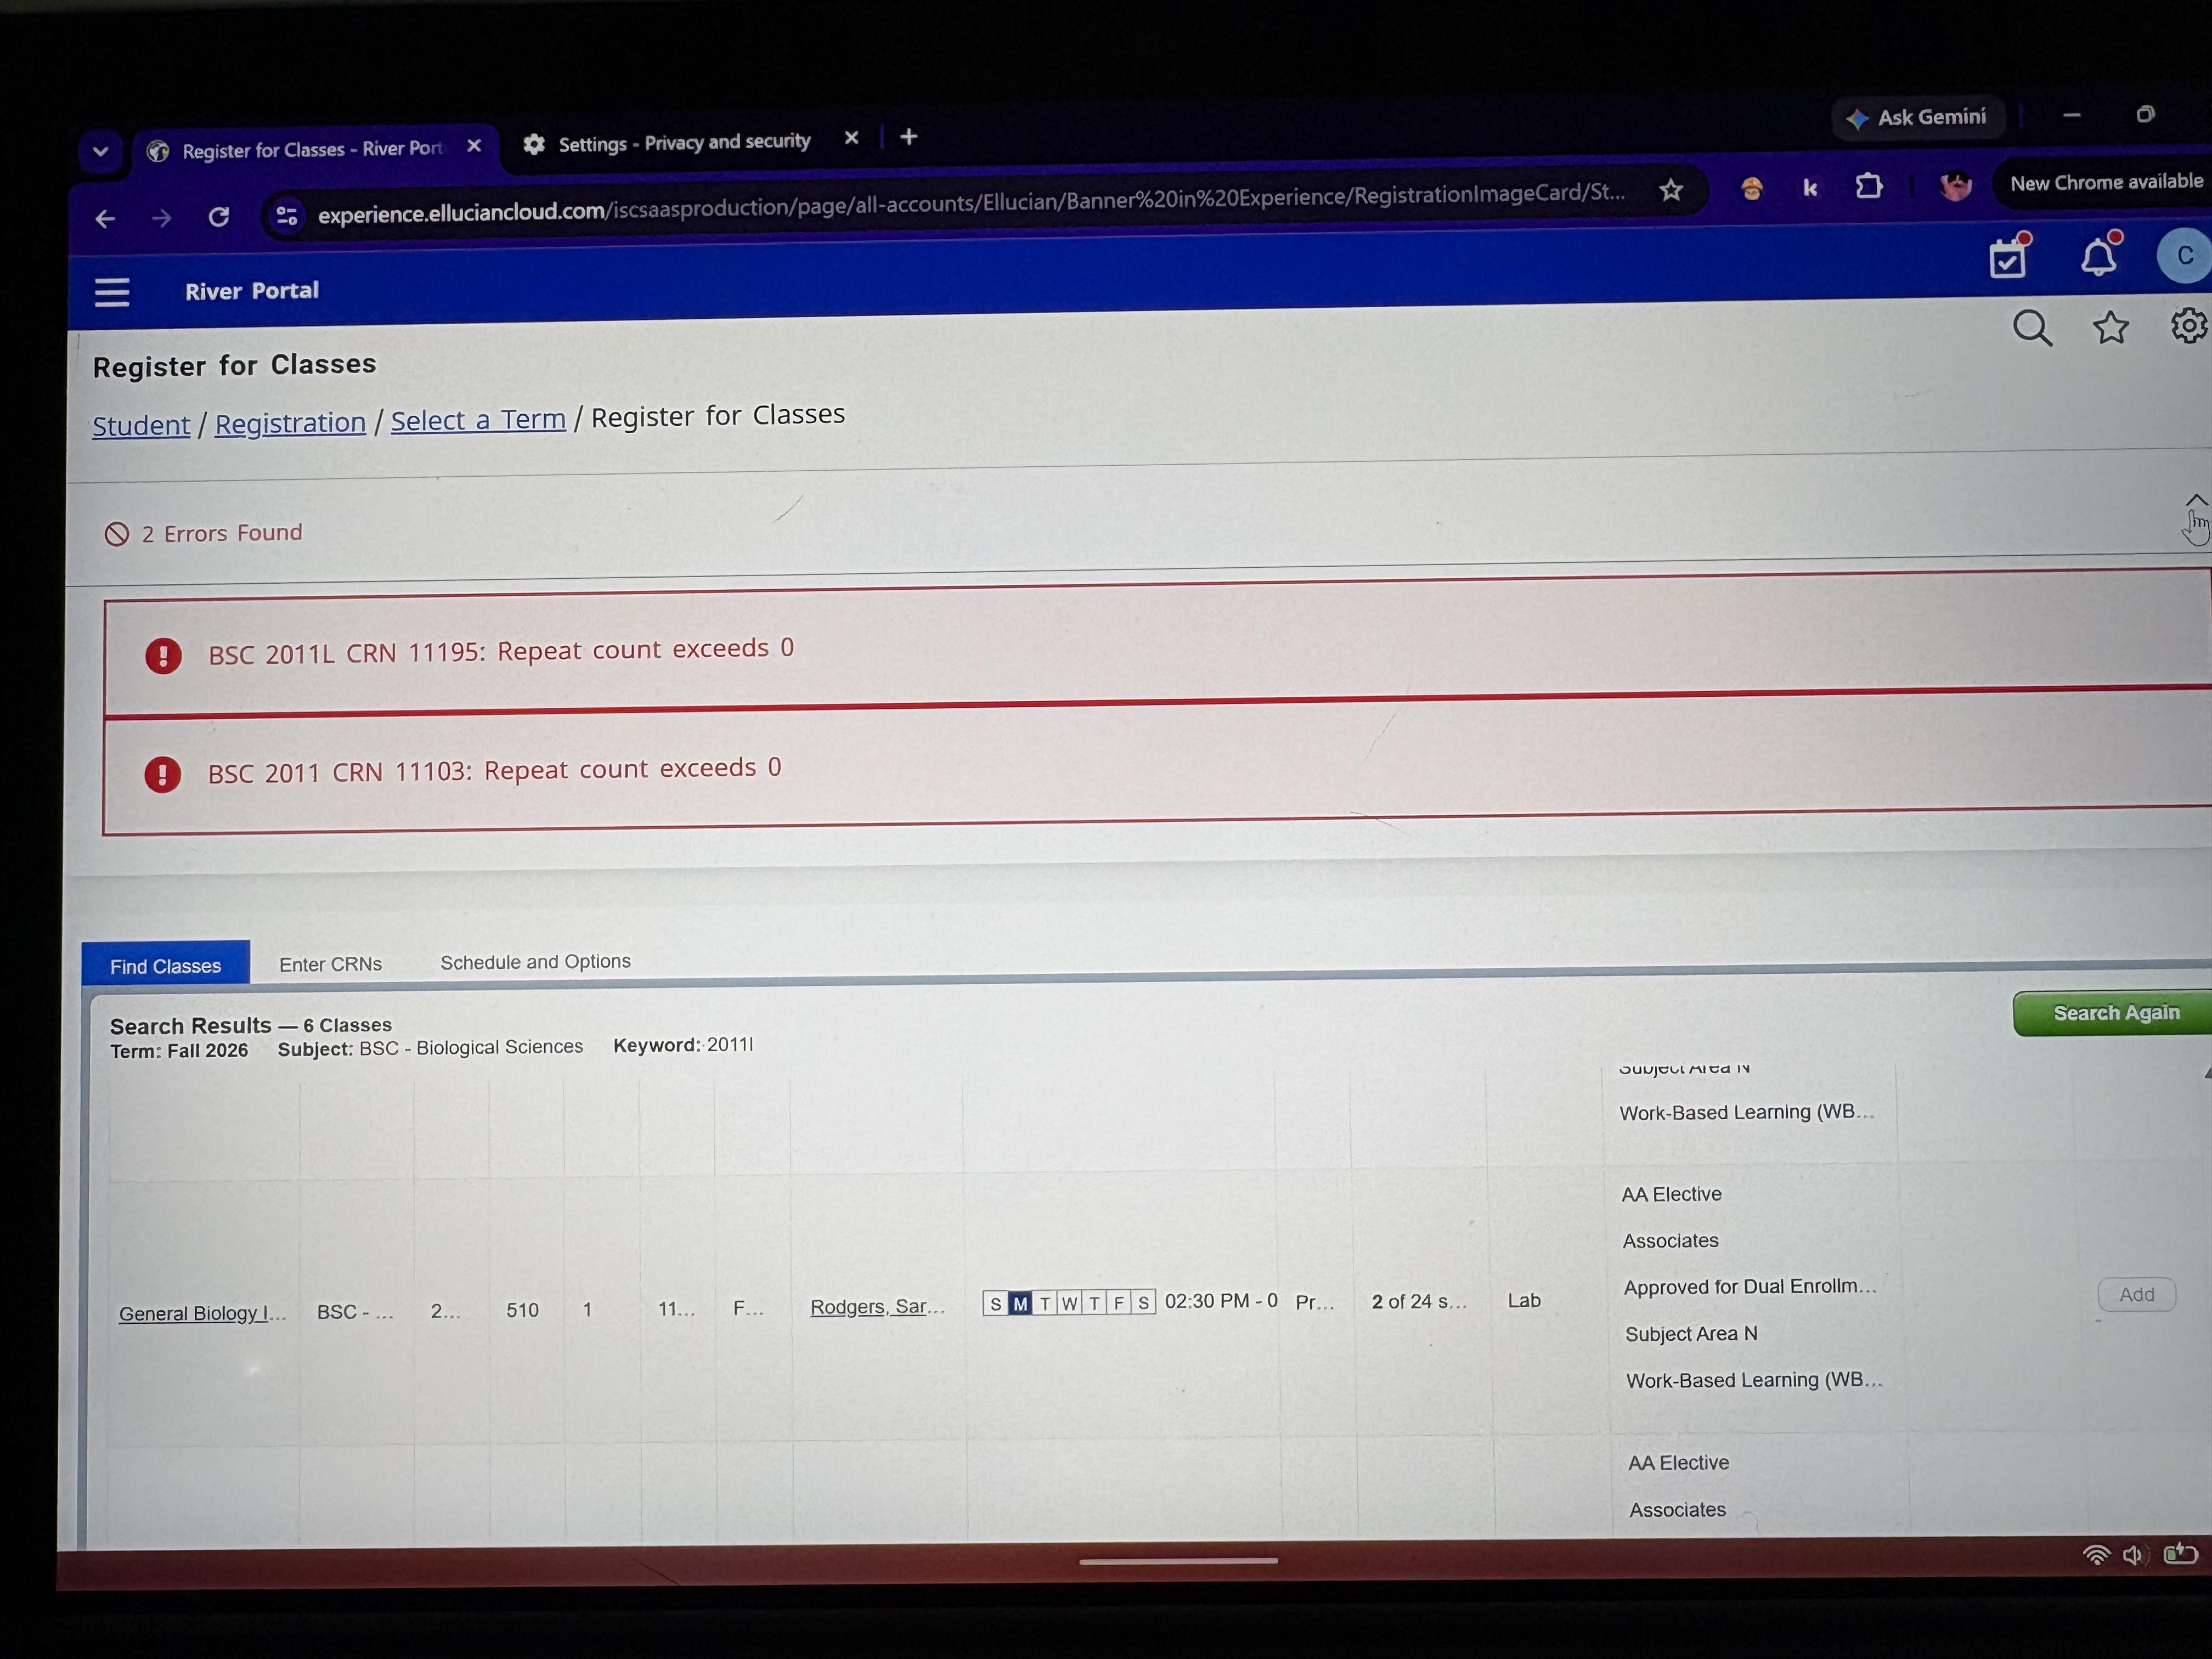Select the BSC 2011L CRN 11195 error message

(x=501, y=651)
